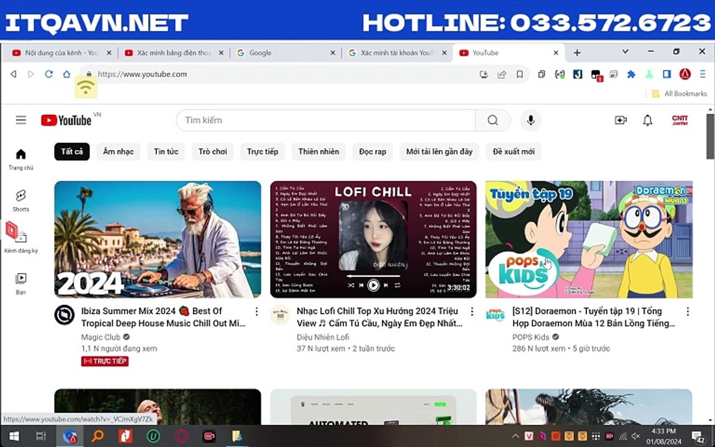The height and width of the screenshot is (447, 715).
Task: Select the Thiên nhiên filter chip
Action: [x=319, y=151]
